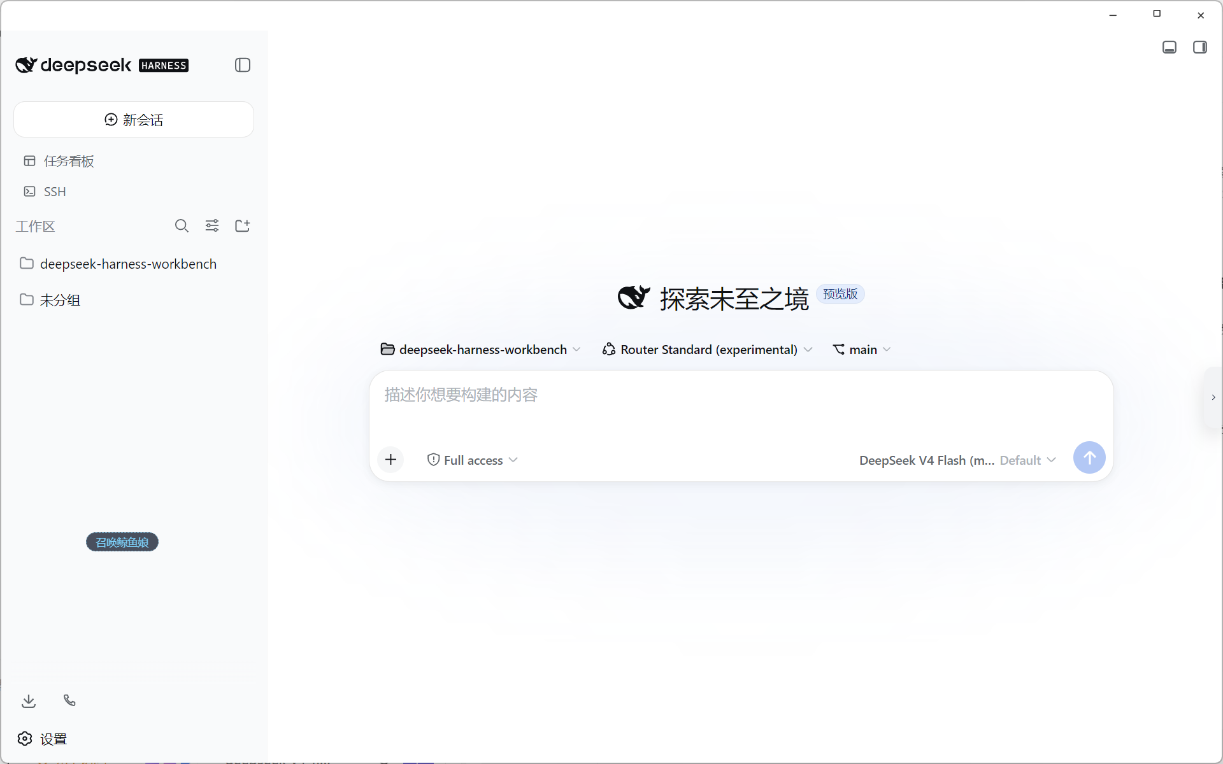This screenshot has height=764, width=1223.
Task: Click the 召唤鲸鱼娘 badge
Action: coord(122,542)
